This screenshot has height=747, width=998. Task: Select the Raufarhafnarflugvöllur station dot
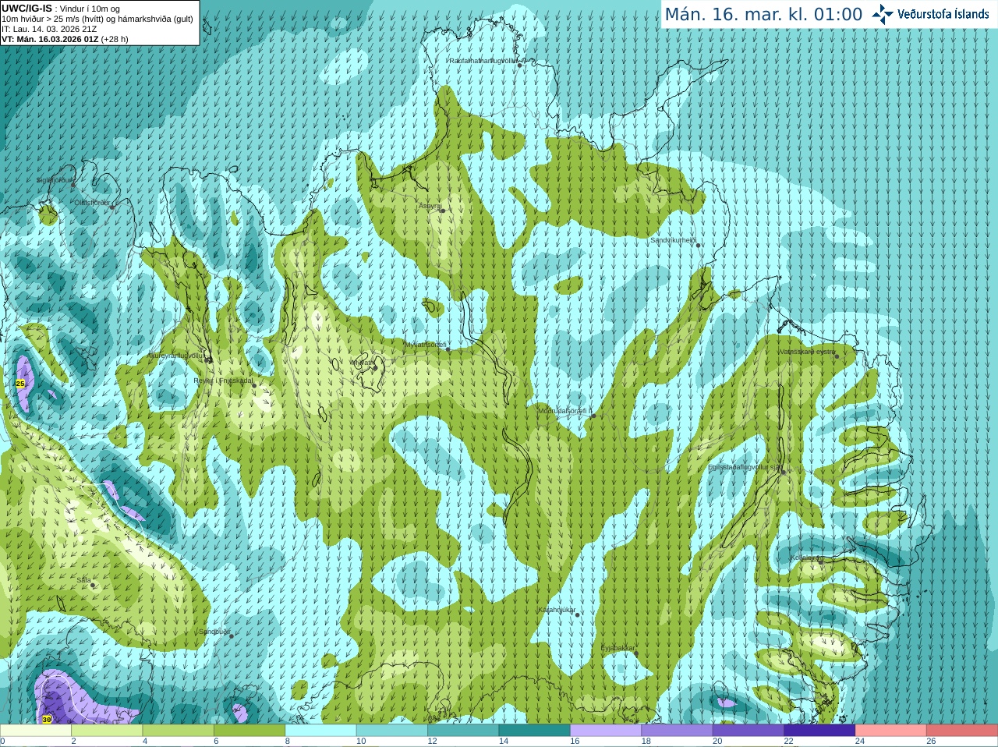[519, 65]
